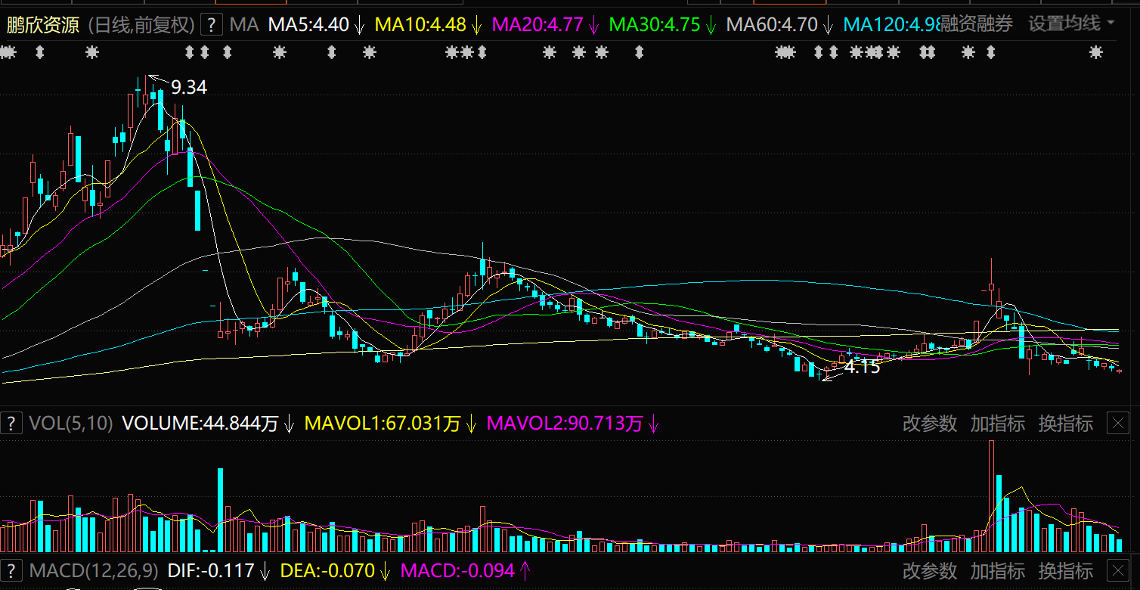Click 加指标 in the MACD panel
Image resolution: width=1140 pixels, height=590 pixels.
point(997,570)
